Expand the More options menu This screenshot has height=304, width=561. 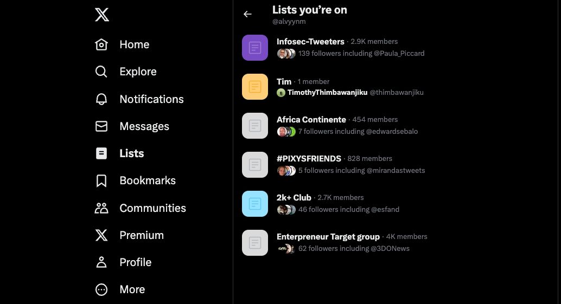click(101, 289)
